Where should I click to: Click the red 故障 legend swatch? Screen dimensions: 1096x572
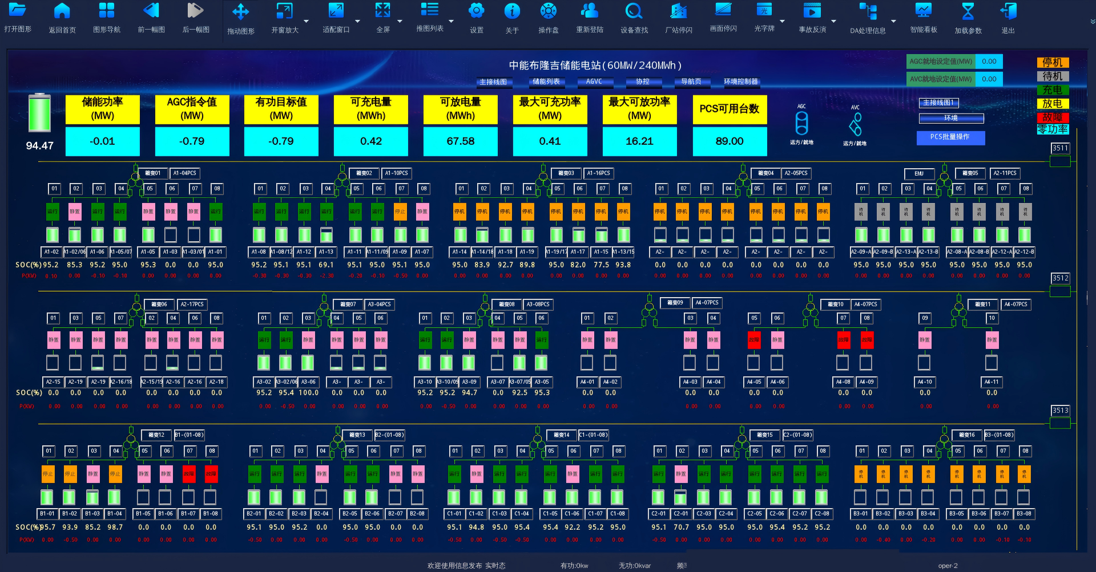(x=1052, y=117)
